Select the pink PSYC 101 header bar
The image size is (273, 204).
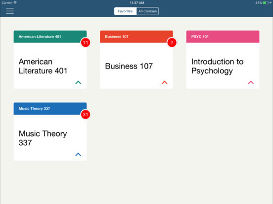coord(223,36)
